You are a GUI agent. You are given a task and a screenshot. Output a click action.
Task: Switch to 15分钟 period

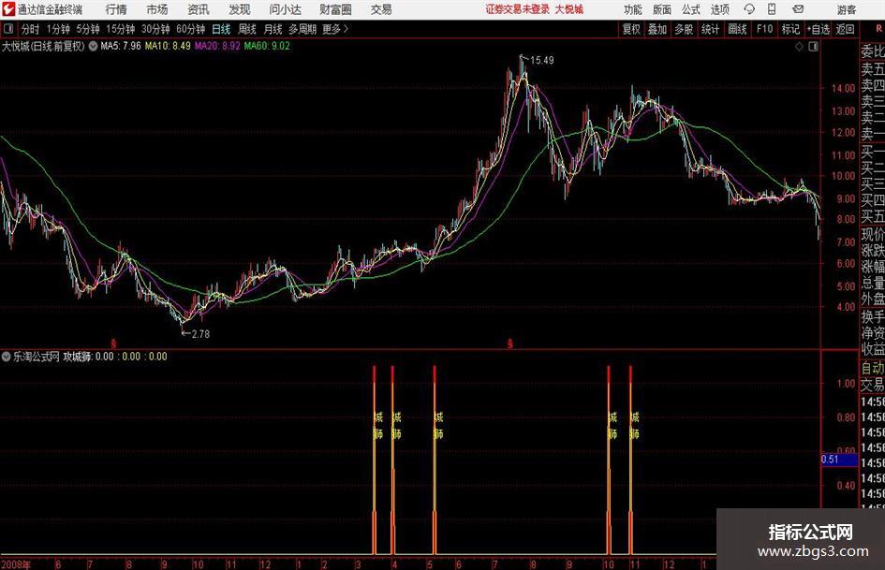pos(121,29)
